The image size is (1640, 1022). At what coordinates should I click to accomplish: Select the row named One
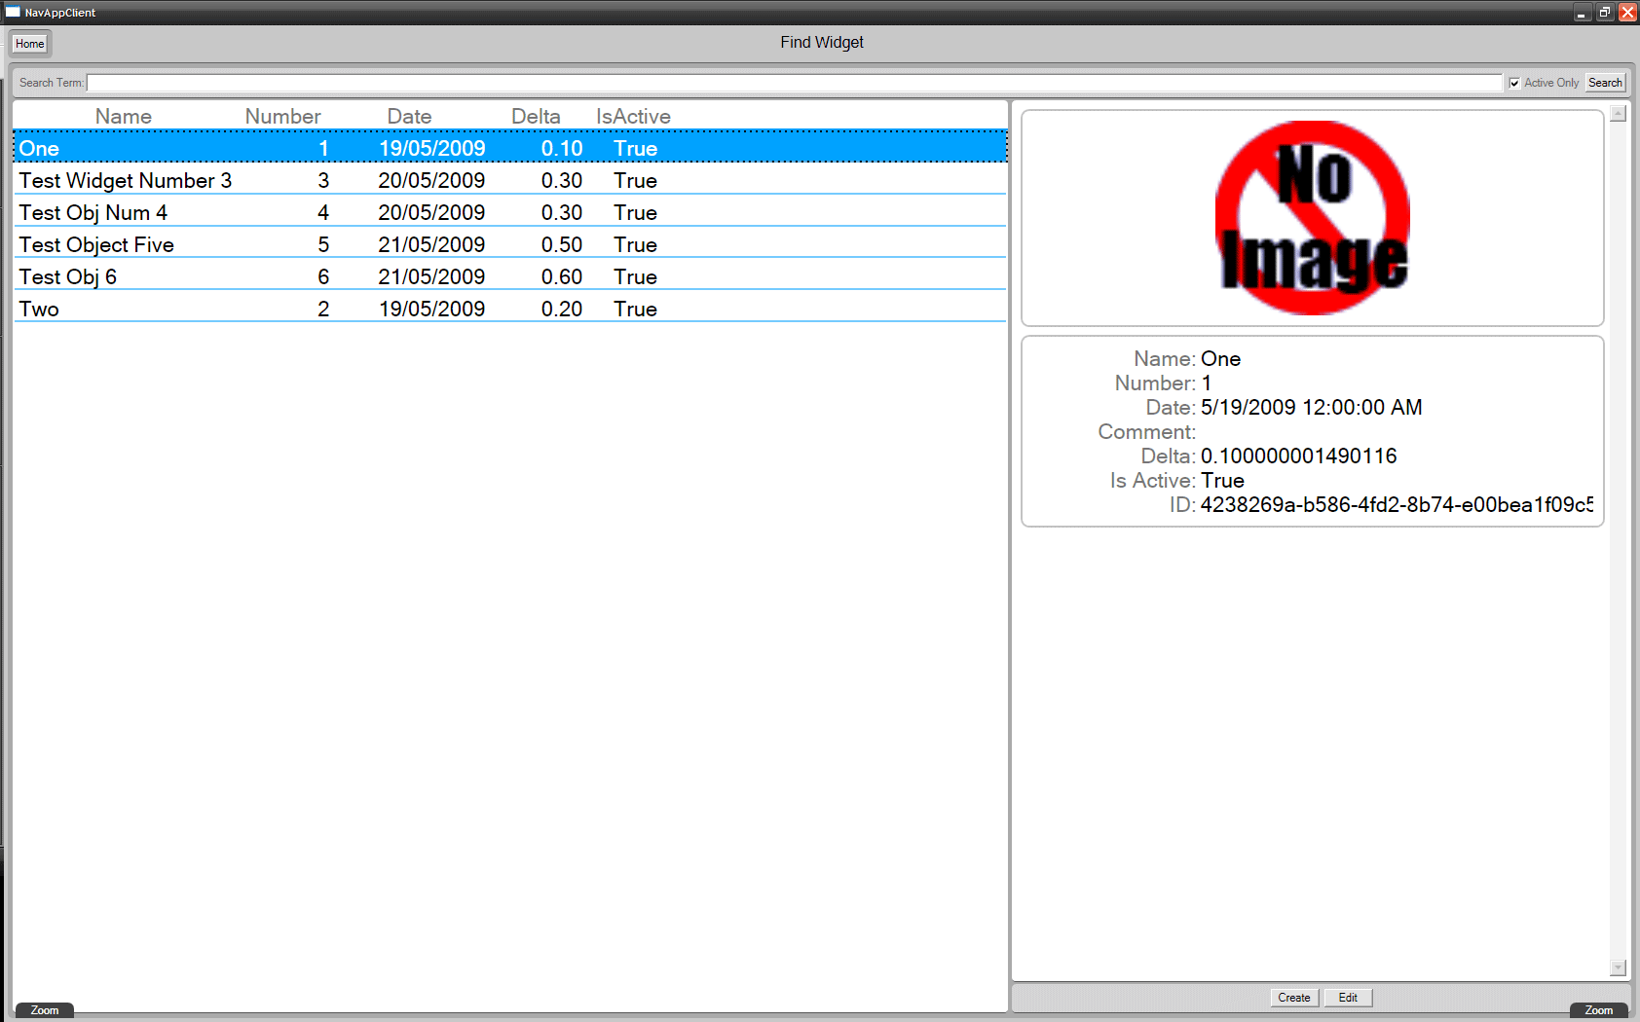pyautogui.click(x=39, y=149)
